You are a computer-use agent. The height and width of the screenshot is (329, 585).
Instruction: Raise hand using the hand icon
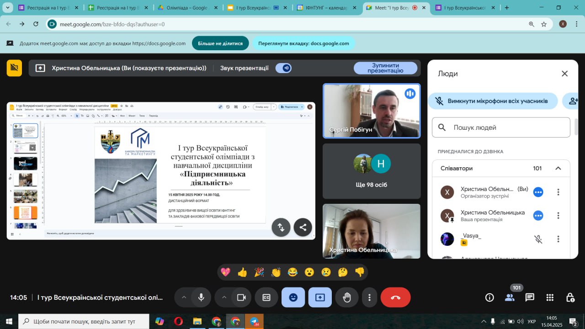point(347,297)
